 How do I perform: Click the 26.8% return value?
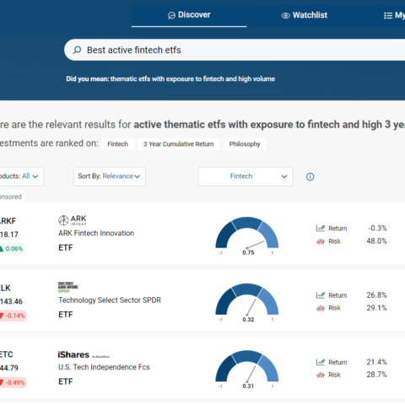click(376, 295)
